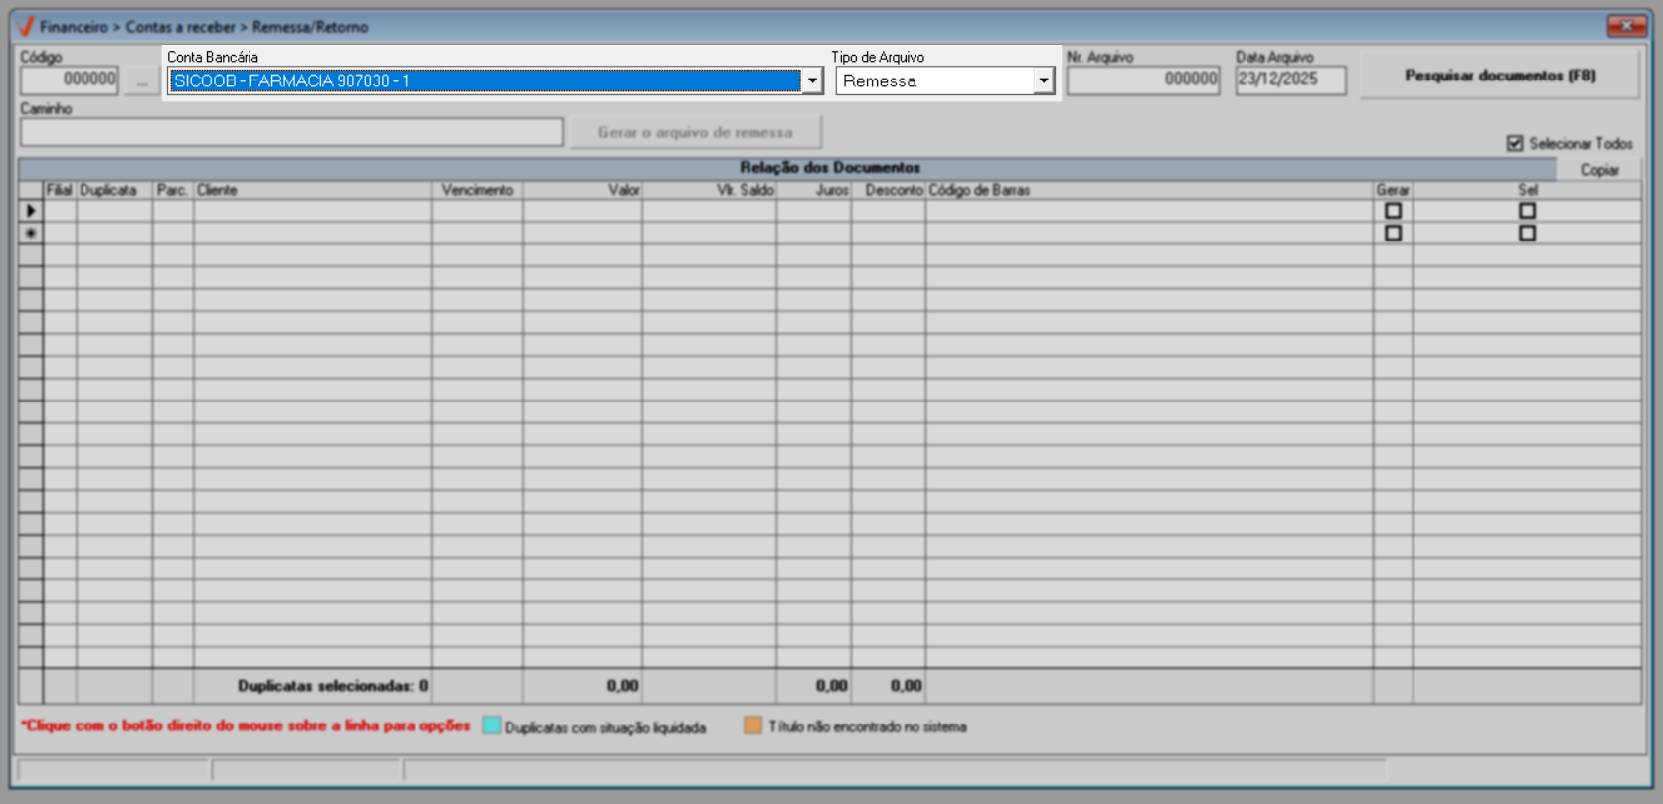This screenshot has height=804, width=1663.
Task: Click the orange checkmark application logo in title bar
Action: [x=26, y=26]
